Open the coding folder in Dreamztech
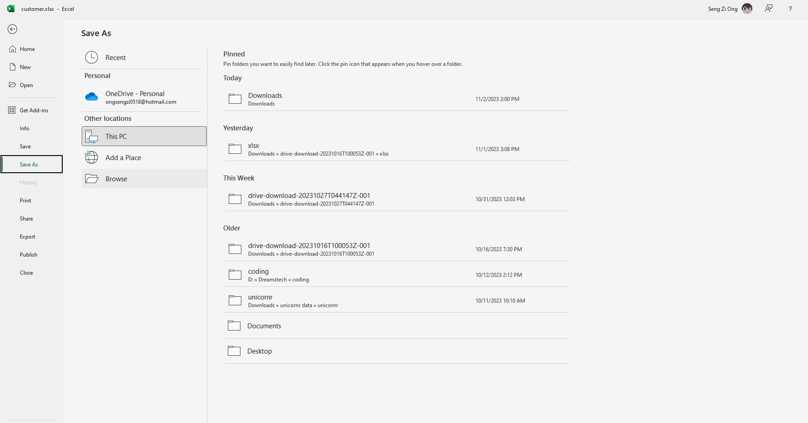Image resolution: width=808 pixels, height=423 pixels. 397,275
